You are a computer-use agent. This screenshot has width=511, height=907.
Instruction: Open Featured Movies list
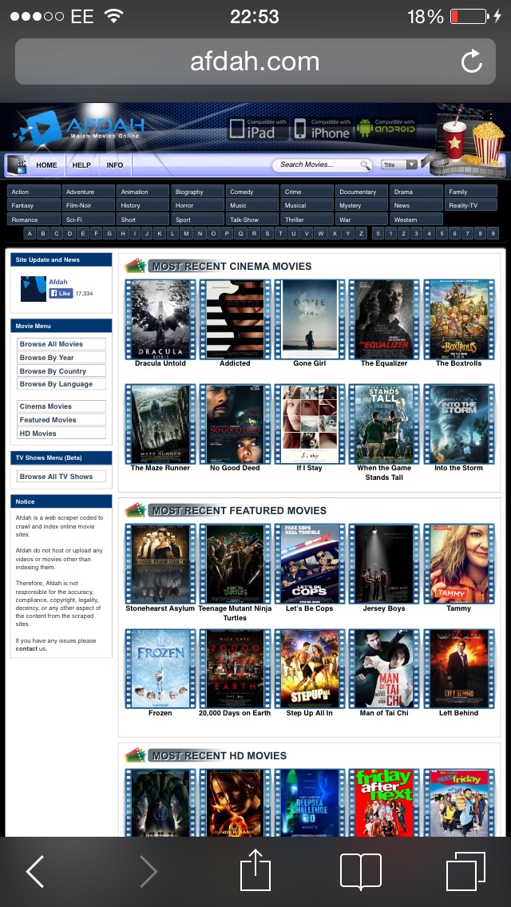61,420
